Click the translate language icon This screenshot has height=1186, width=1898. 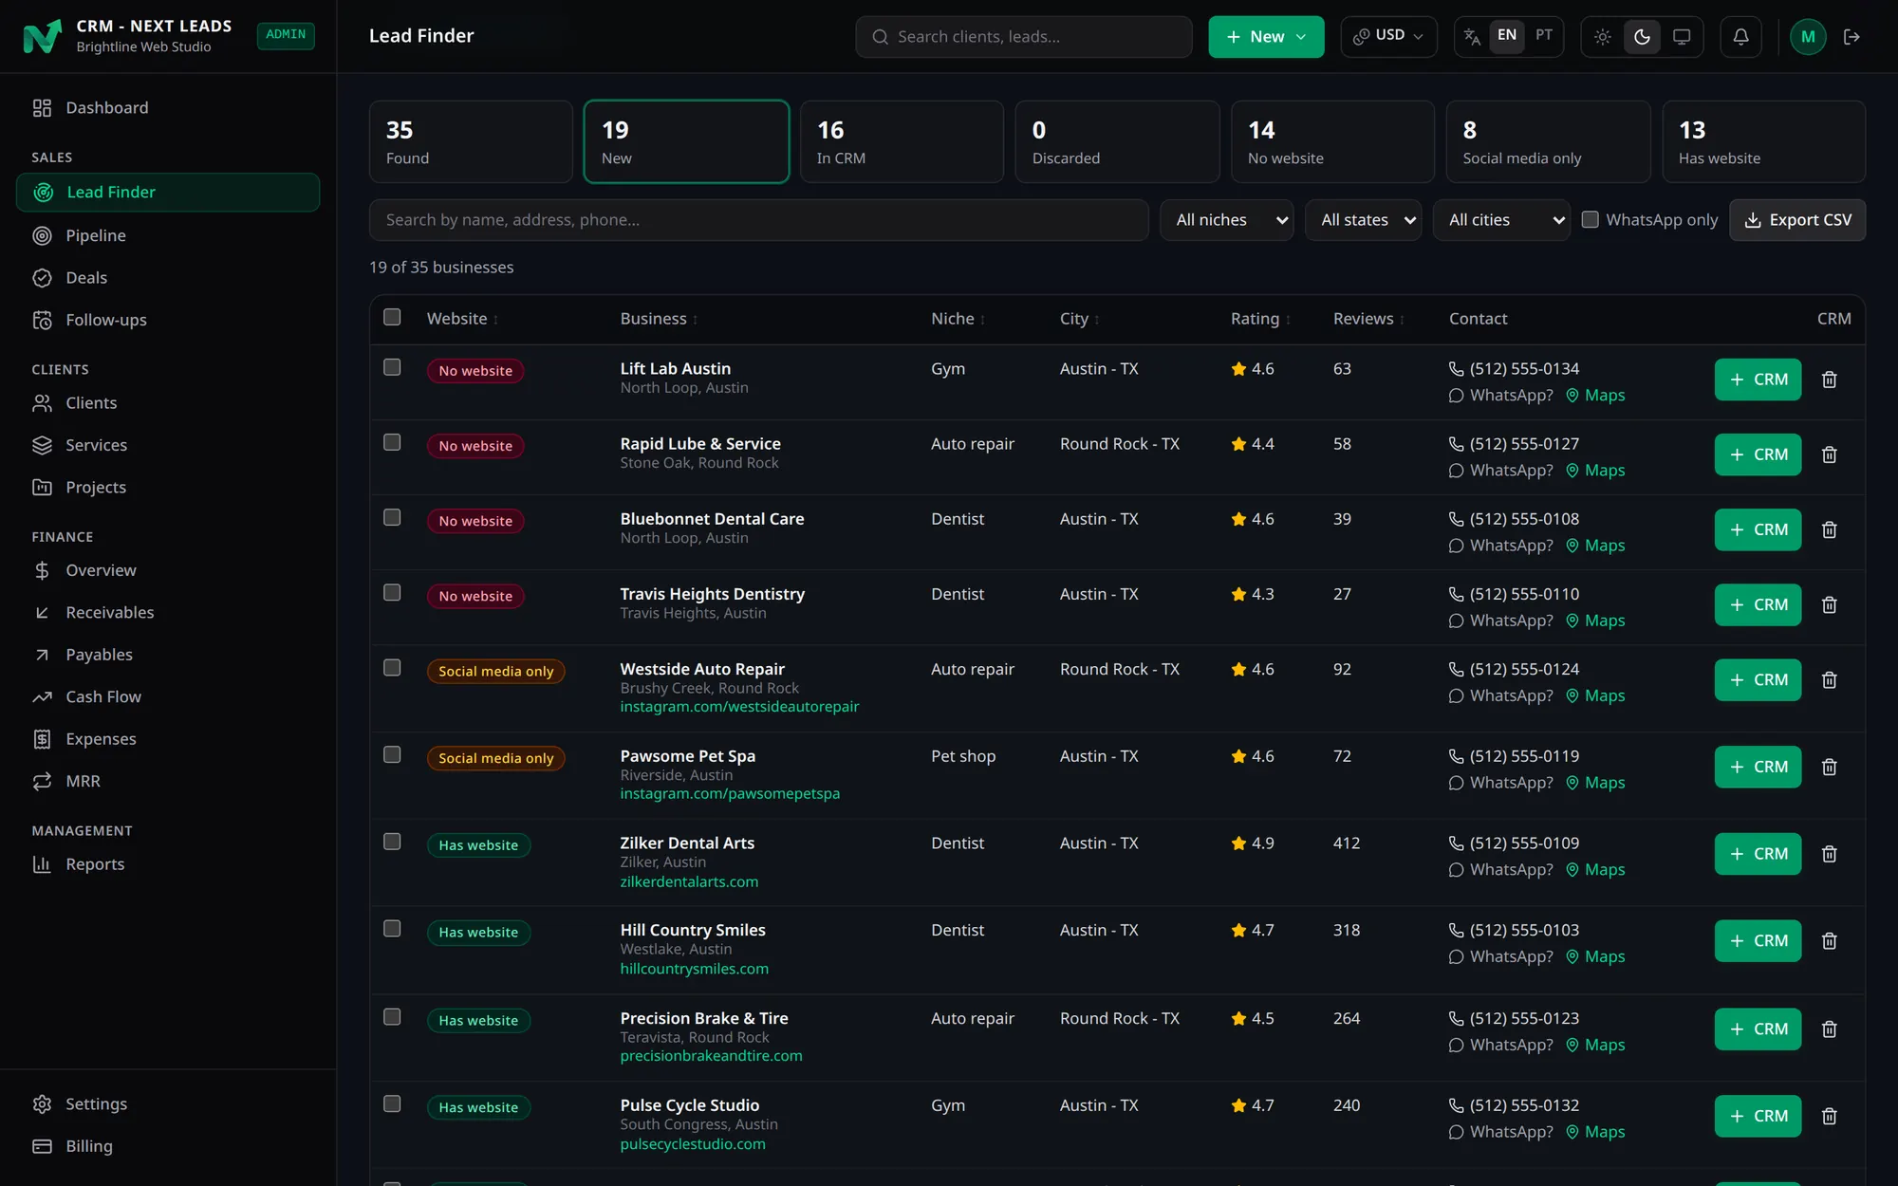[x=1472, y=36]
